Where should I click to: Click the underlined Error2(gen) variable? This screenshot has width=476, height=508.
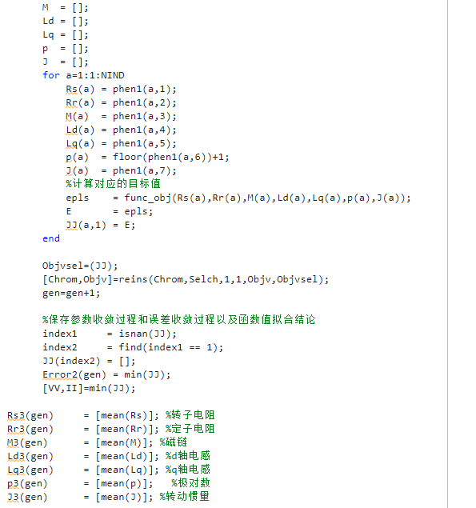[74, 375]
